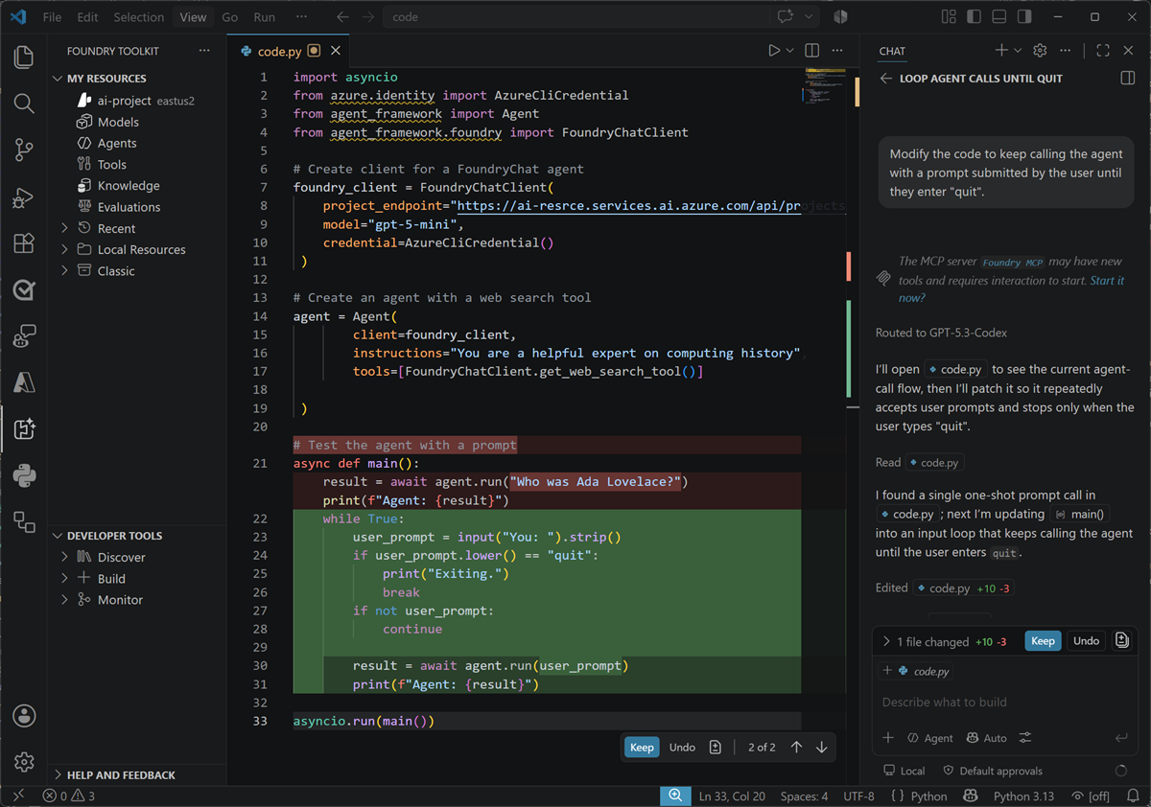1151x807 pixels.
Task: Open the Manage gear in activity bar
Action: tap(24, 762)
